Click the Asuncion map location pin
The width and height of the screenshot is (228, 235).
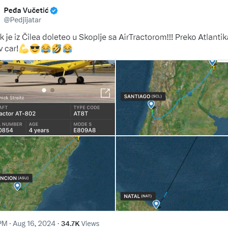pos(17,186)
